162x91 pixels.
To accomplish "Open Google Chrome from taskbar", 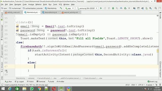I will coord(39,89).
